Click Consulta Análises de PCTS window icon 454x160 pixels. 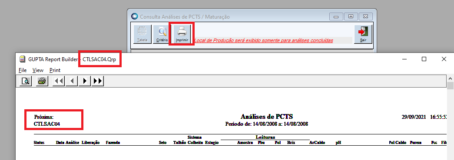[x=135, y=16]
